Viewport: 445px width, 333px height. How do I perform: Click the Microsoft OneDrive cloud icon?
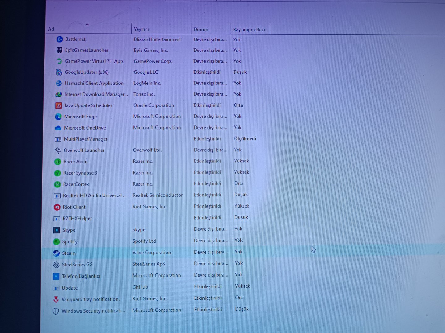(x=58, y=128)
